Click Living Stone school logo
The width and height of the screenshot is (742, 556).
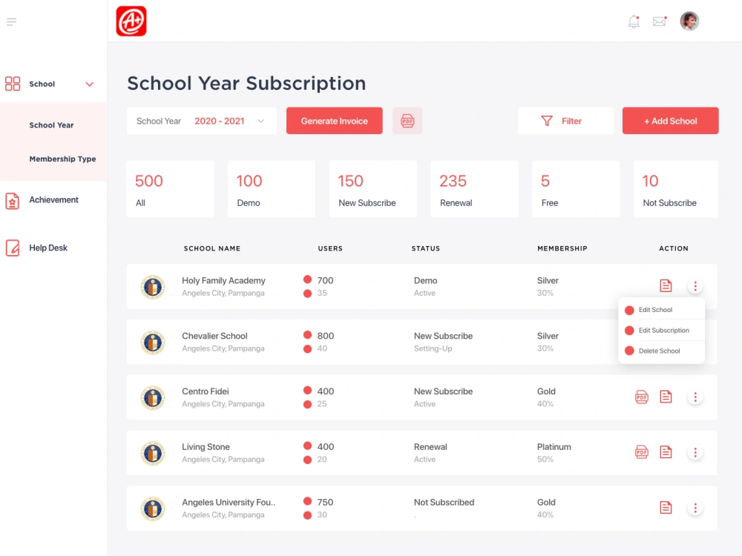[153, 454]
